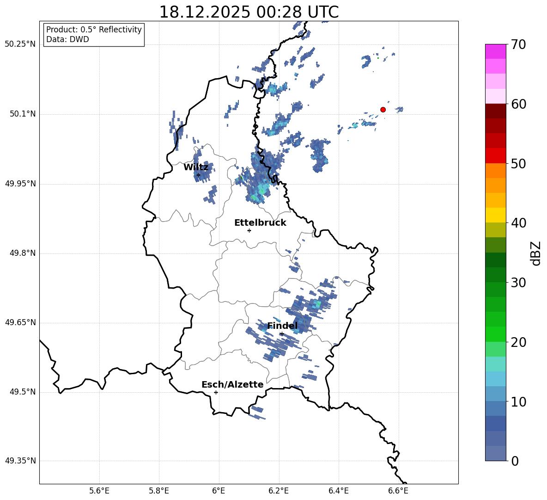Image resolution: width=547 pixels, height=500 pixels.
Task: Click the Ettelbruck city label
Action: (260, 223)
